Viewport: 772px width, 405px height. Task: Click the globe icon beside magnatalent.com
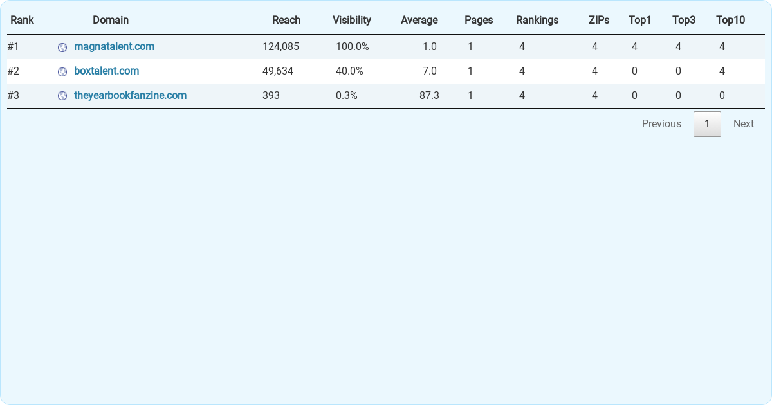pos(62,47)
